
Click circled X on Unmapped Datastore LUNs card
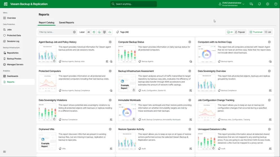click(x=269, y=129)
